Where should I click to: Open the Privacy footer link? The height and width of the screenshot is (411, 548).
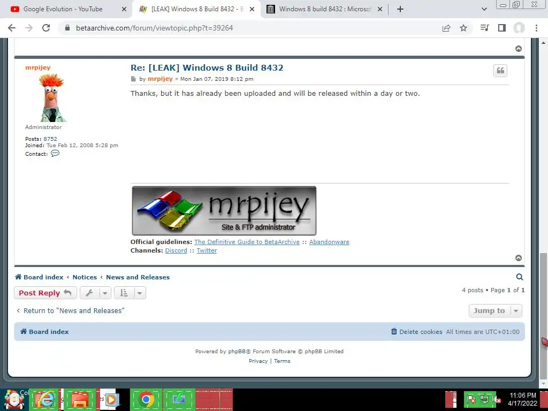(x=258, y=361)
